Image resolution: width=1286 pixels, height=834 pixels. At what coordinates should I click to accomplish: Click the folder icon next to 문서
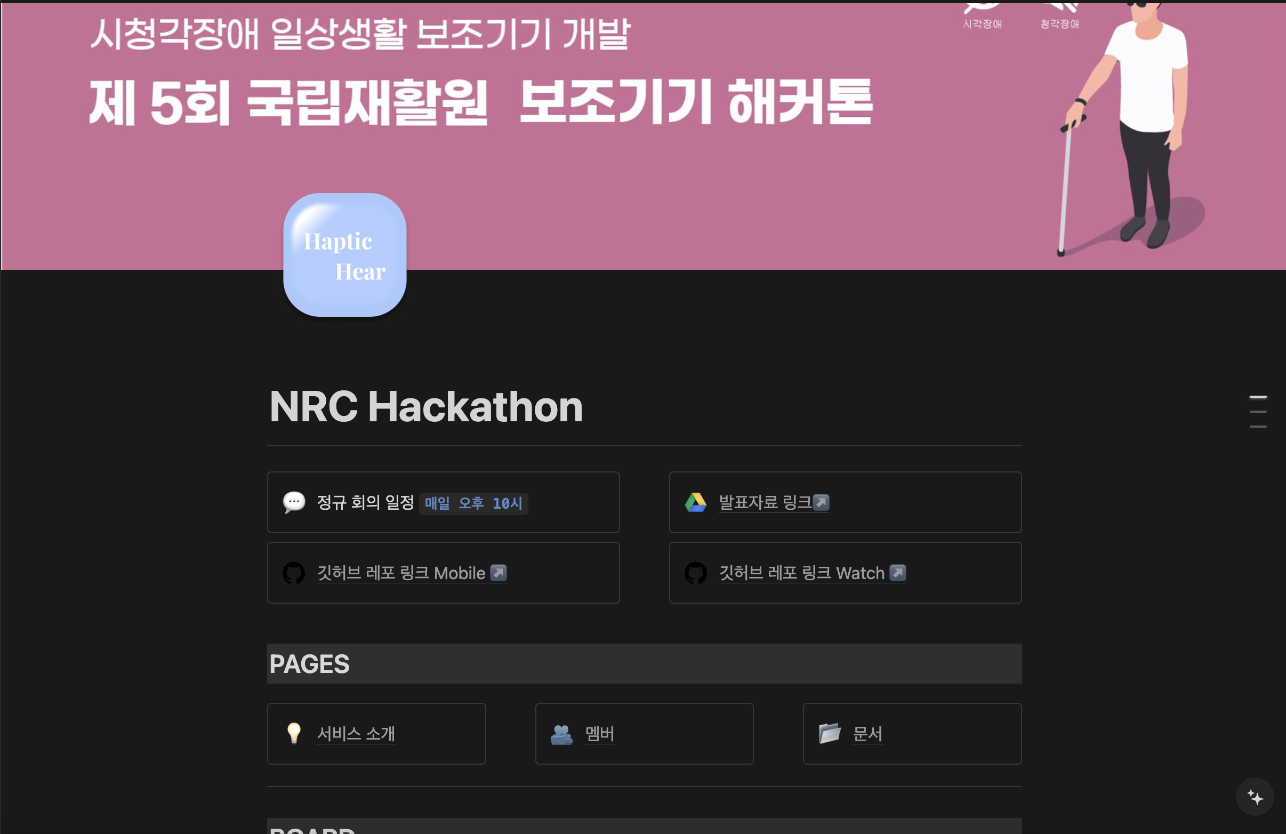[x=830, y=733]
